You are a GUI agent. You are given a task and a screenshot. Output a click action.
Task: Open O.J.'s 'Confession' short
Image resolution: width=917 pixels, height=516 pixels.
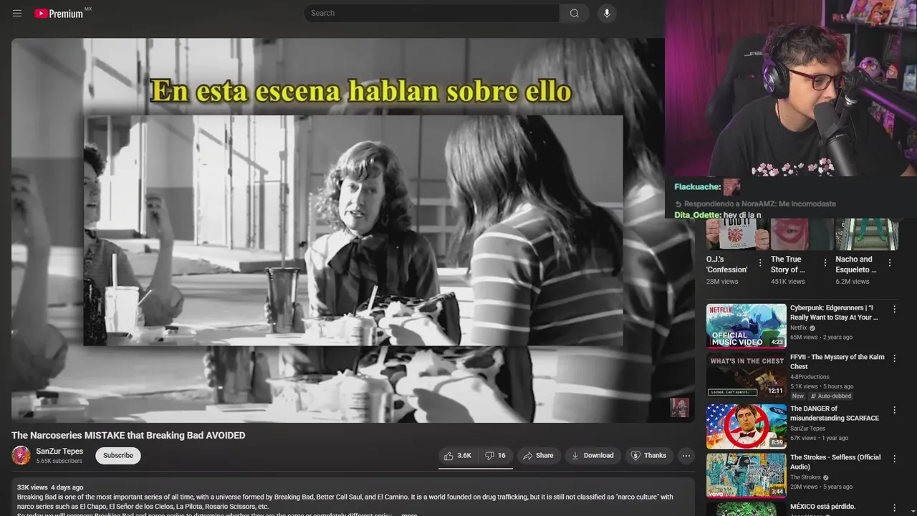tap(727, 264)
